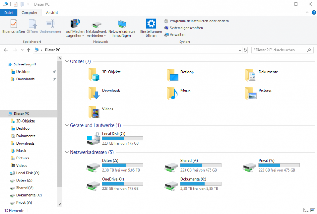This screenshot has width=317, height=214.
Task: Open Eigenschaften in the ribbon
Action: coord(14,26)
